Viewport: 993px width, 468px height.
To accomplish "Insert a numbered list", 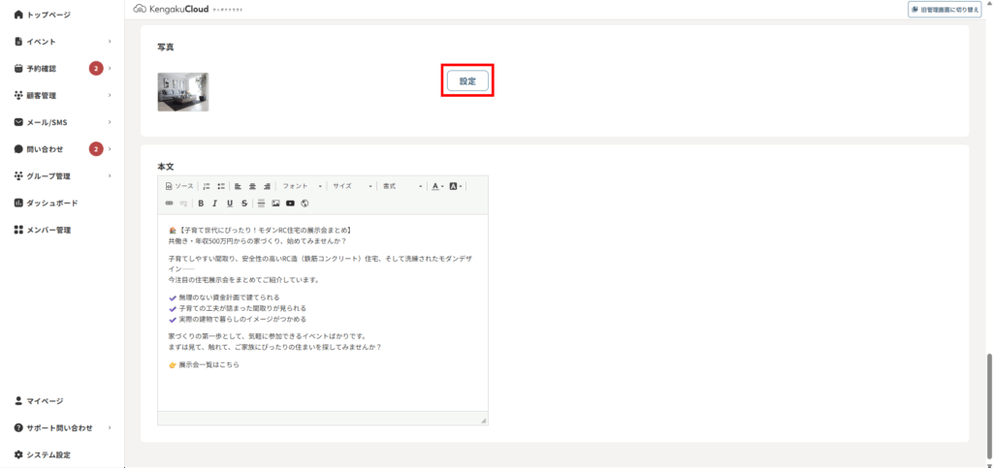I will 207,186.
